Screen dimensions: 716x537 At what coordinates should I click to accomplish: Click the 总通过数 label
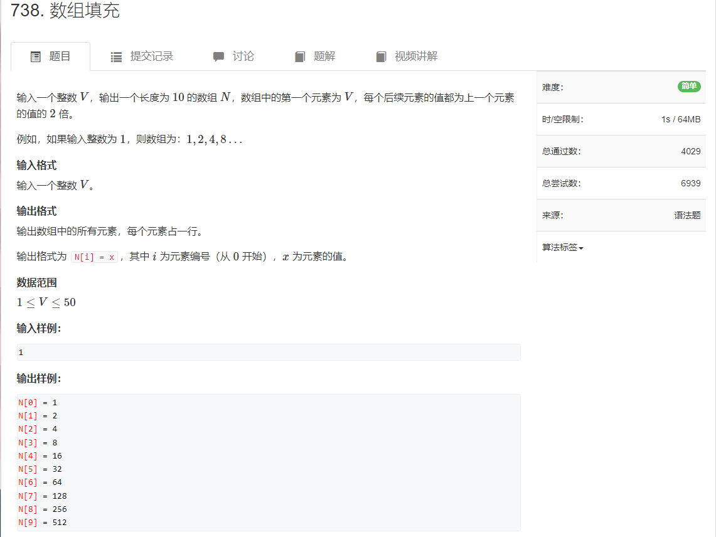(561, 151)
